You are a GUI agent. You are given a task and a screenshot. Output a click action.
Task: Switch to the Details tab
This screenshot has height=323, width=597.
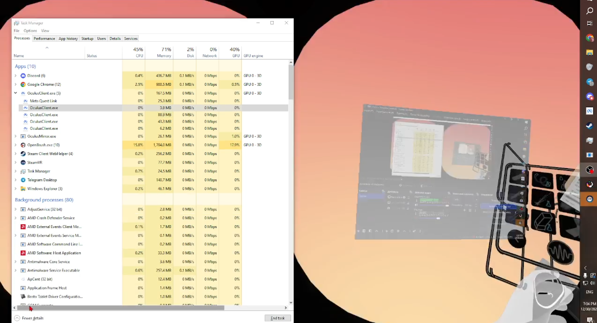pyautogui.click(x=115, y=39)
